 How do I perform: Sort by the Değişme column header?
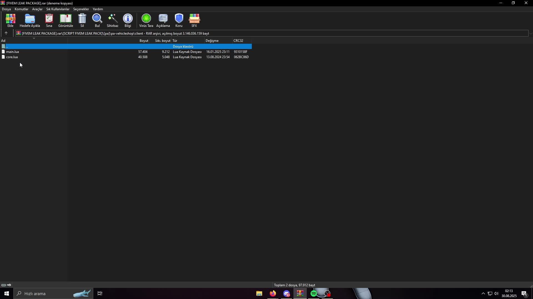tap(219, 41)
